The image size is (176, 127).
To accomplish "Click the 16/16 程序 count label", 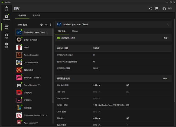I will [x=22, y=25].
